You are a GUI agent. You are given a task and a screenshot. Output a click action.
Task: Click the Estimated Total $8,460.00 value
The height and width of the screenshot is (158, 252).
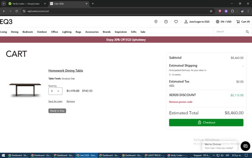tap(234, 113)
